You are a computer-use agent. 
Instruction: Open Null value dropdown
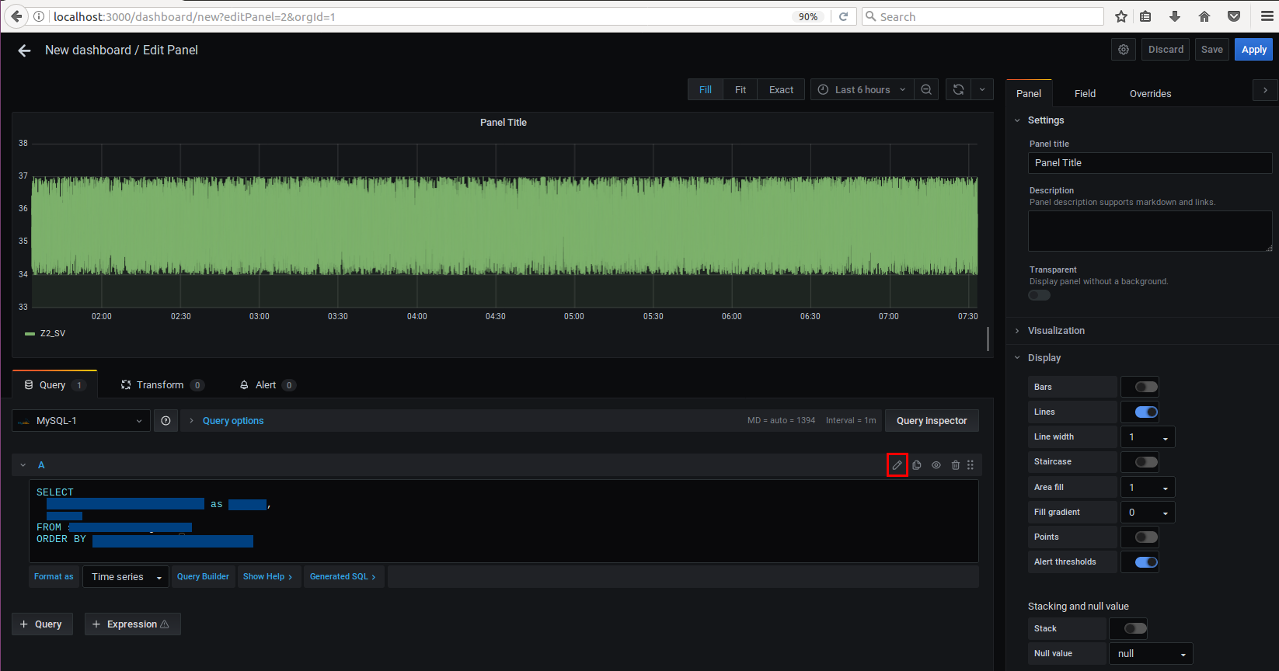(x=1151, y=654)
